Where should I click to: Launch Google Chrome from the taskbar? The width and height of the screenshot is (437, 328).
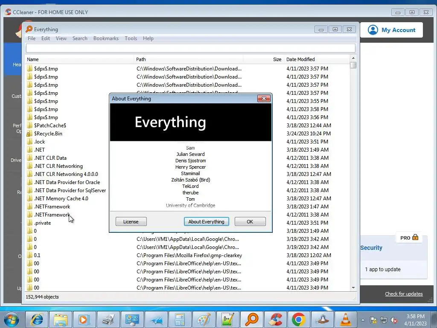click(298, 319)
